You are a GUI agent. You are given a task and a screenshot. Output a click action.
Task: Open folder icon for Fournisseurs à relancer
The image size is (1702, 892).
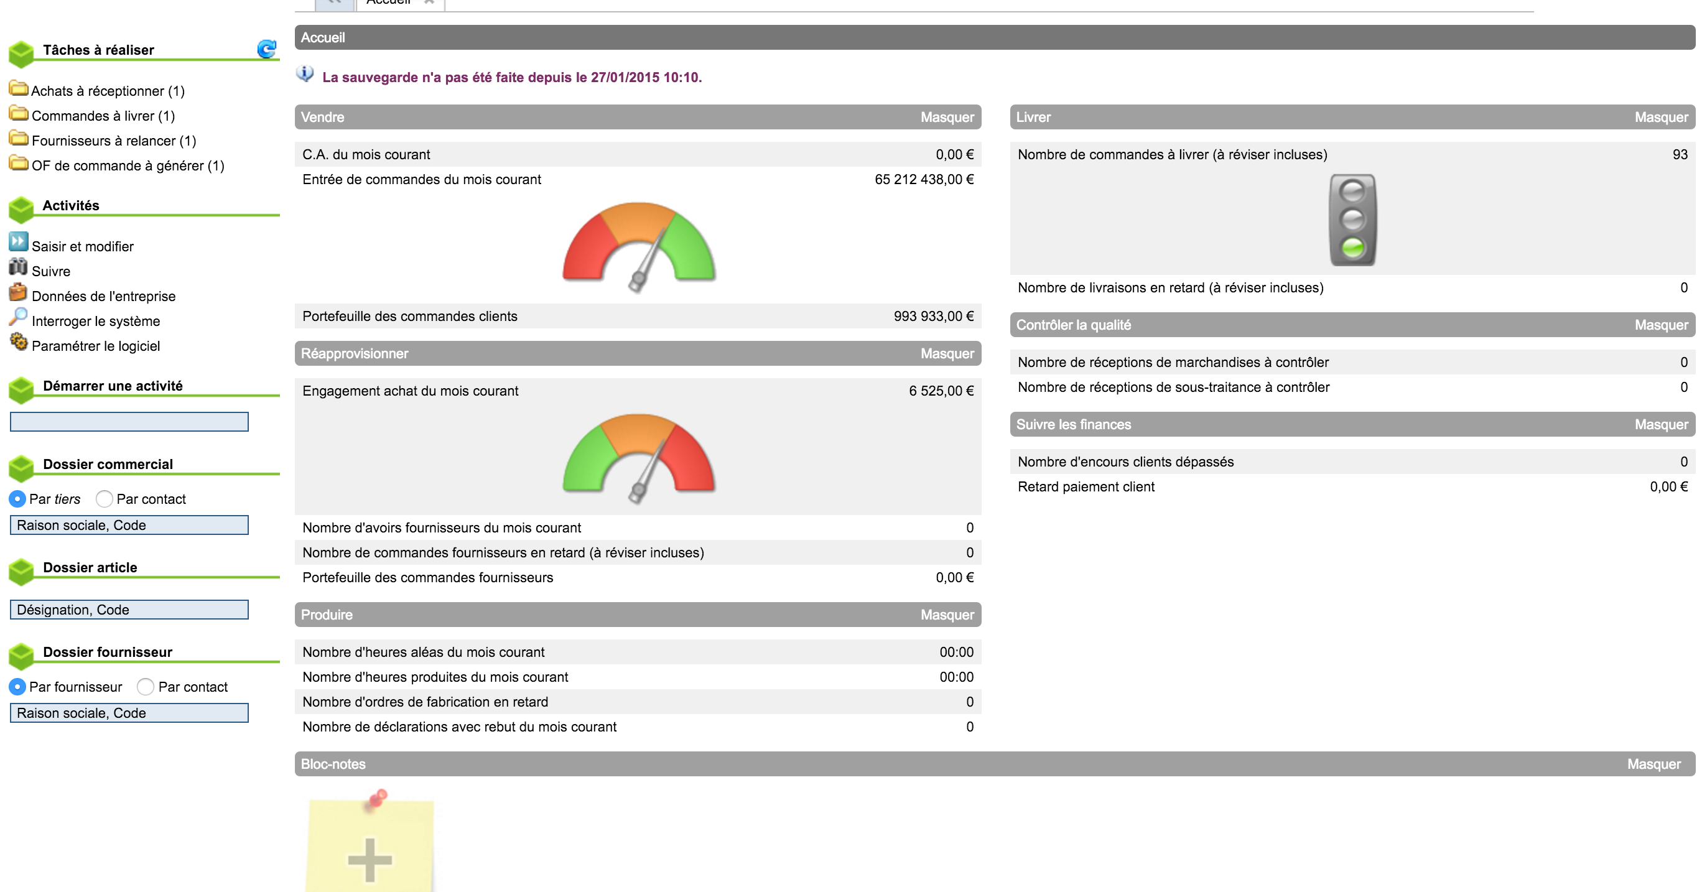pyautogui.click(x=19, y=138)
